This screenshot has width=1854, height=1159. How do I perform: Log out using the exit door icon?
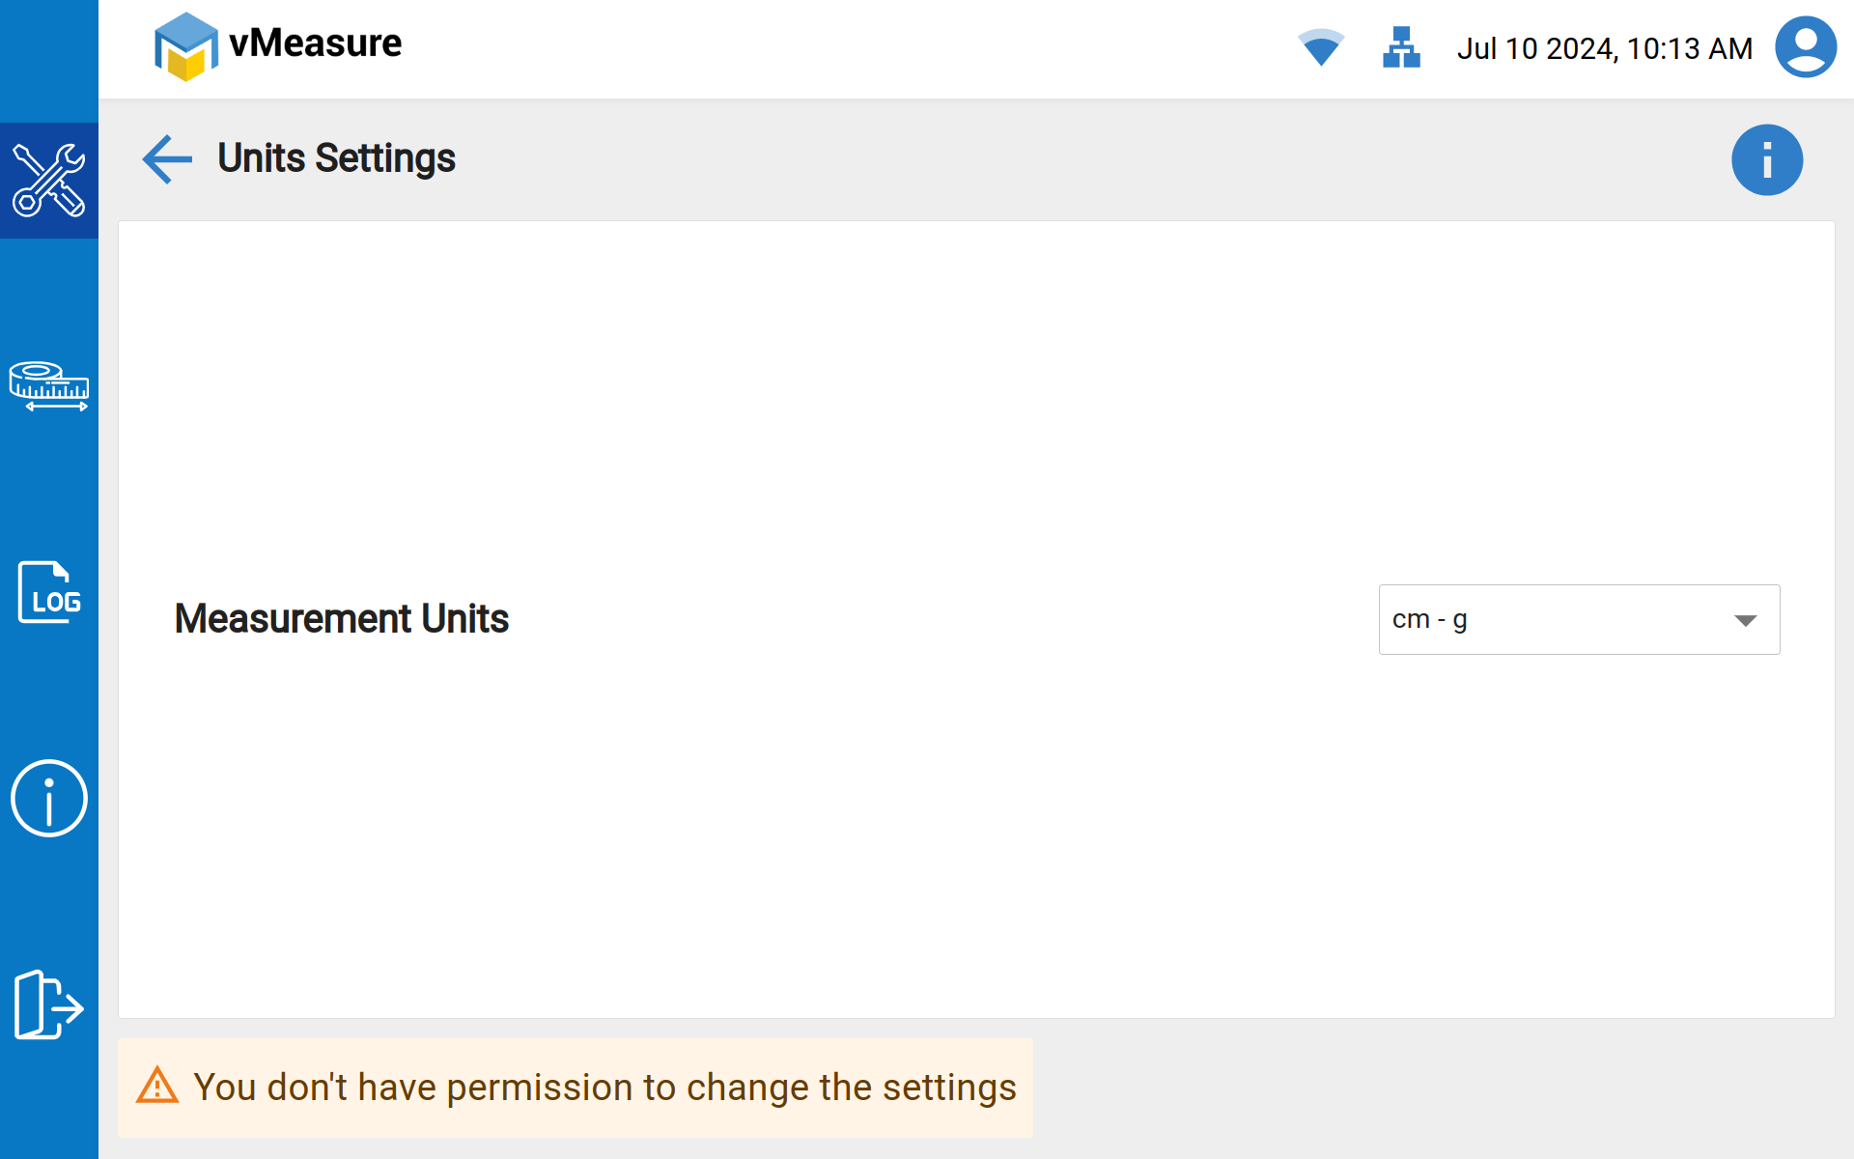tap(48, 1004)
